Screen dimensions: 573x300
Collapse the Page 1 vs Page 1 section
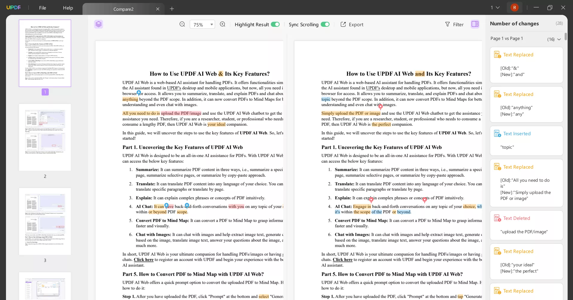pos(559,39)
